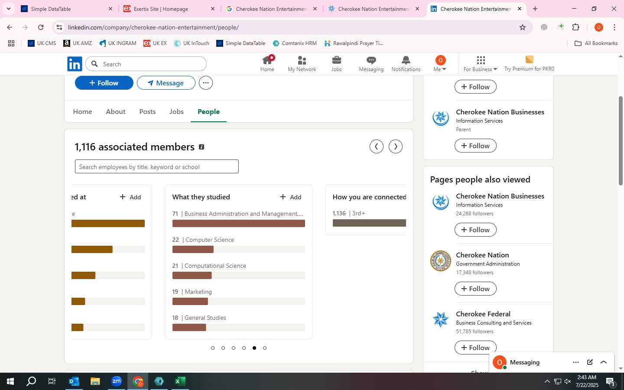This screenshot has height=390, width=624.
Task: Open Notifications bell icon
Action: coord(406,60)
